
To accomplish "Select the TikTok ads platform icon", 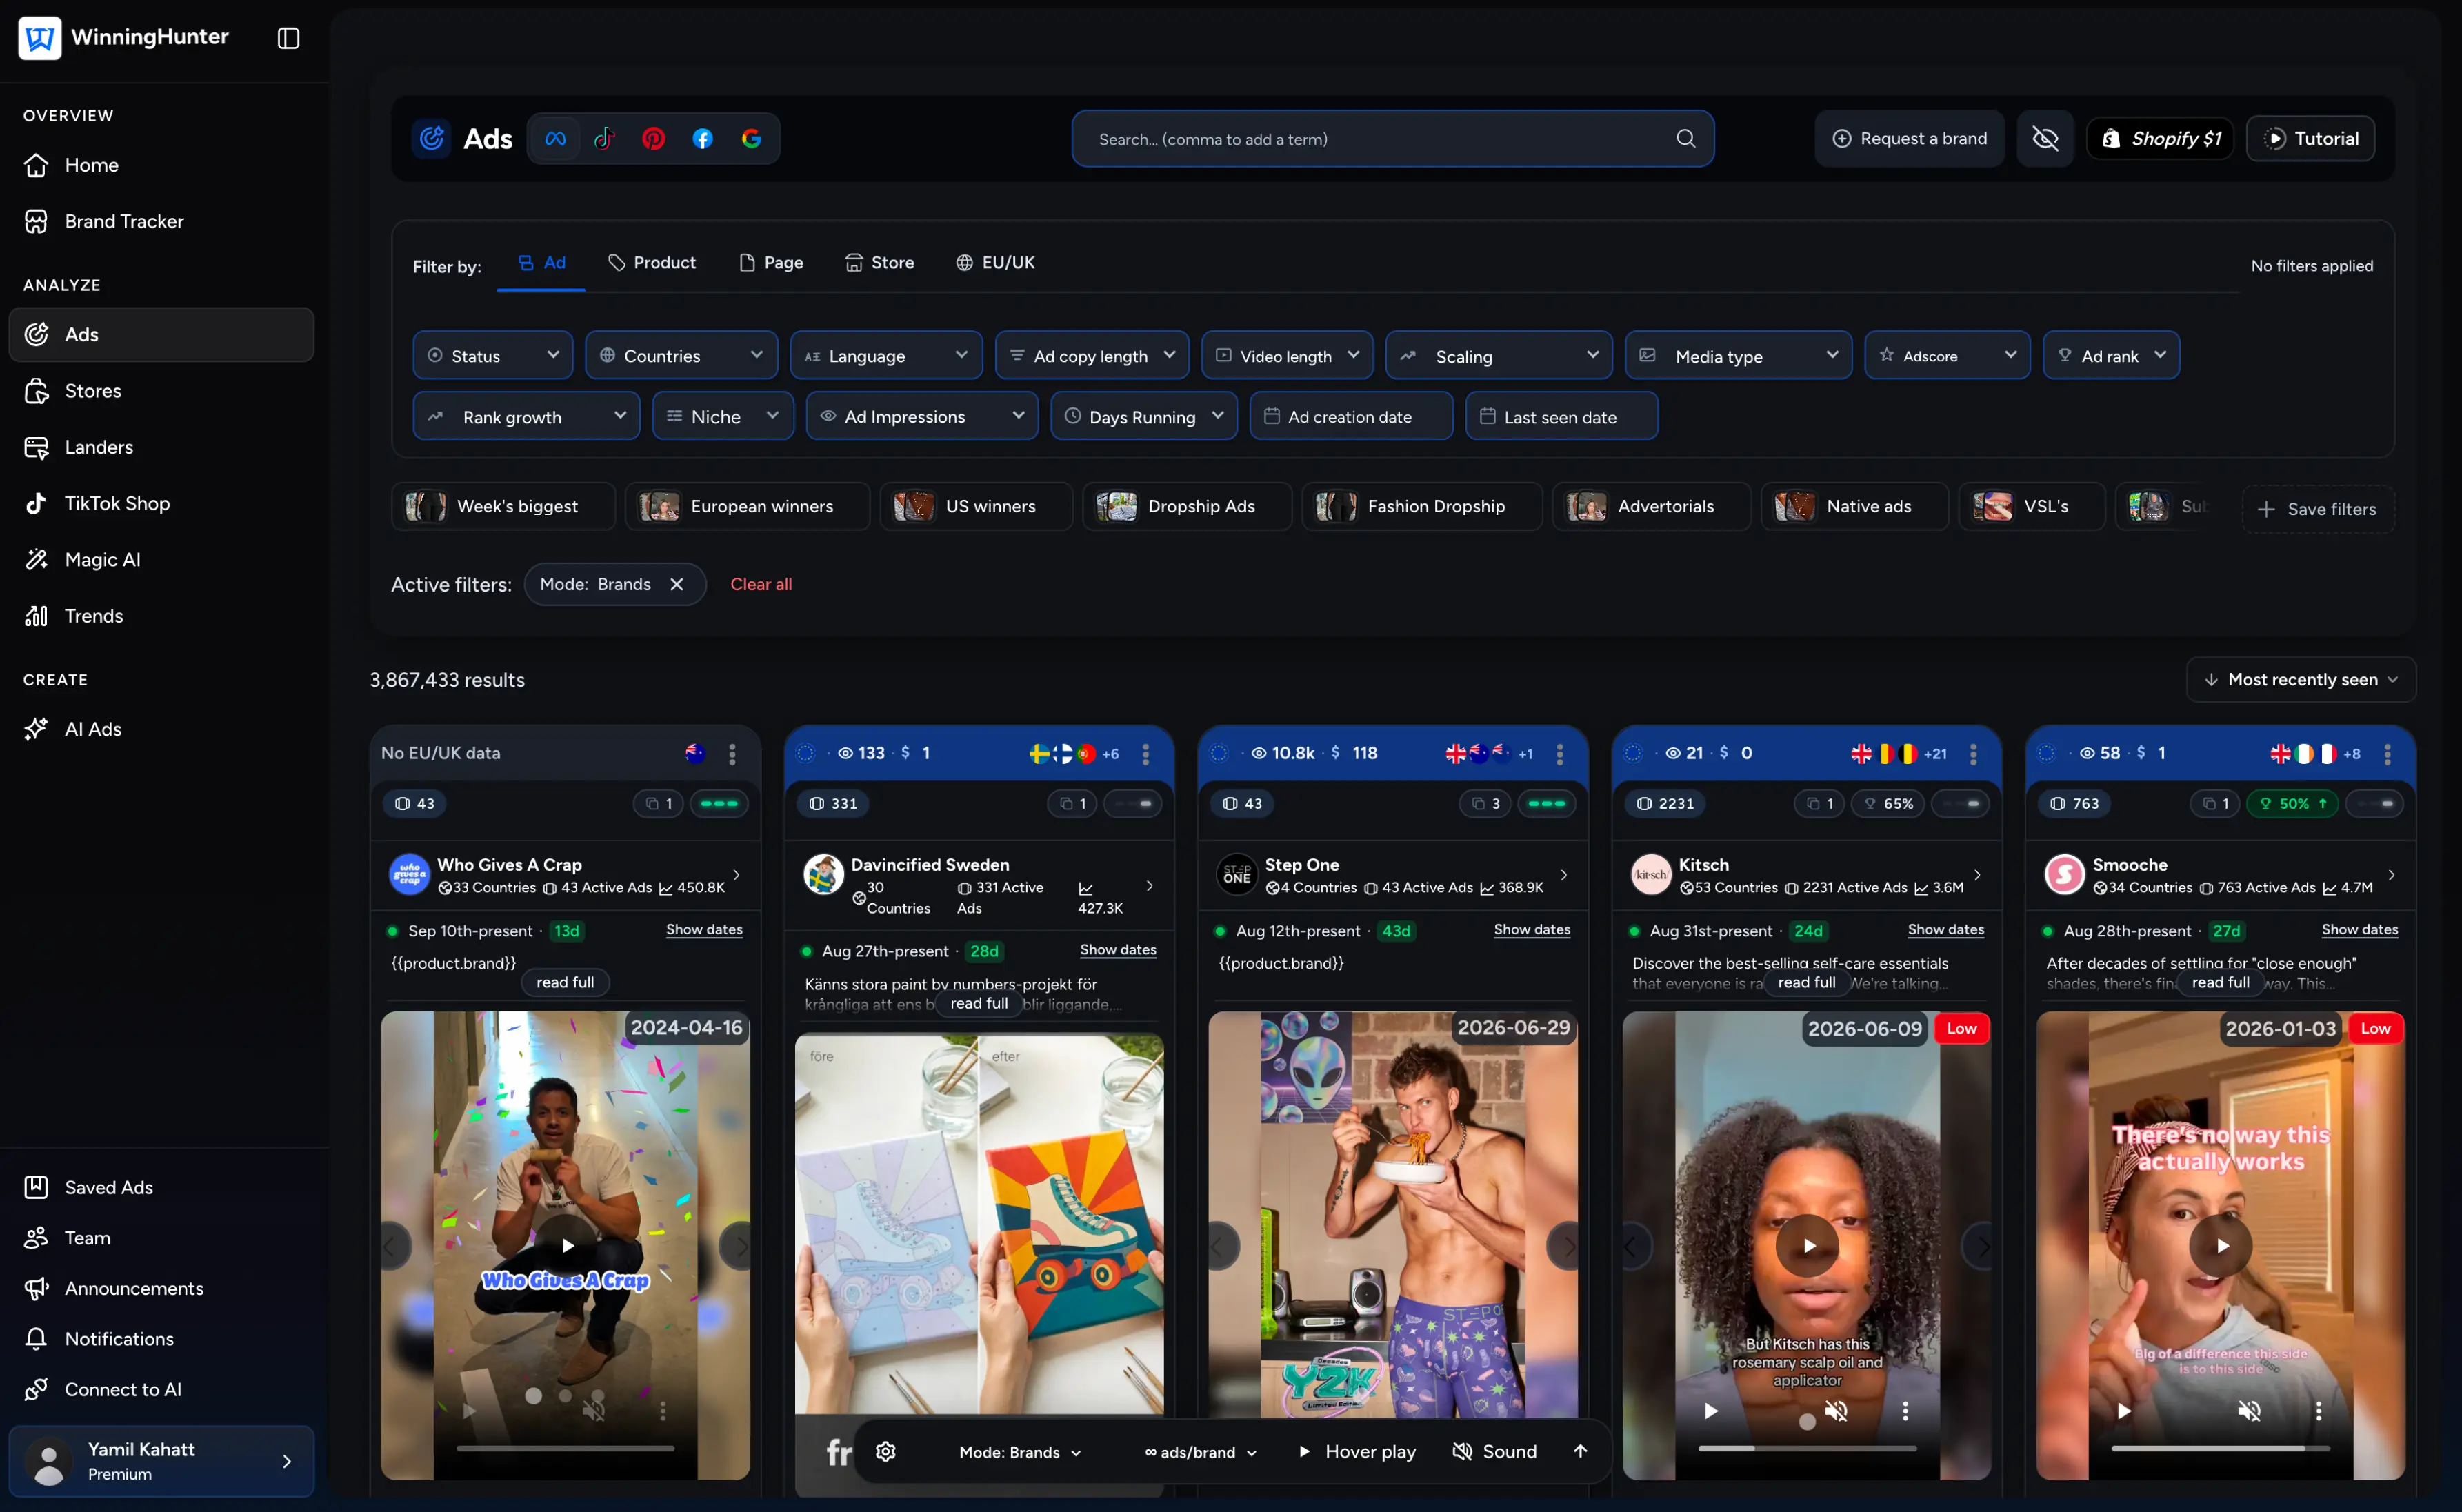I will coord(604,139).
